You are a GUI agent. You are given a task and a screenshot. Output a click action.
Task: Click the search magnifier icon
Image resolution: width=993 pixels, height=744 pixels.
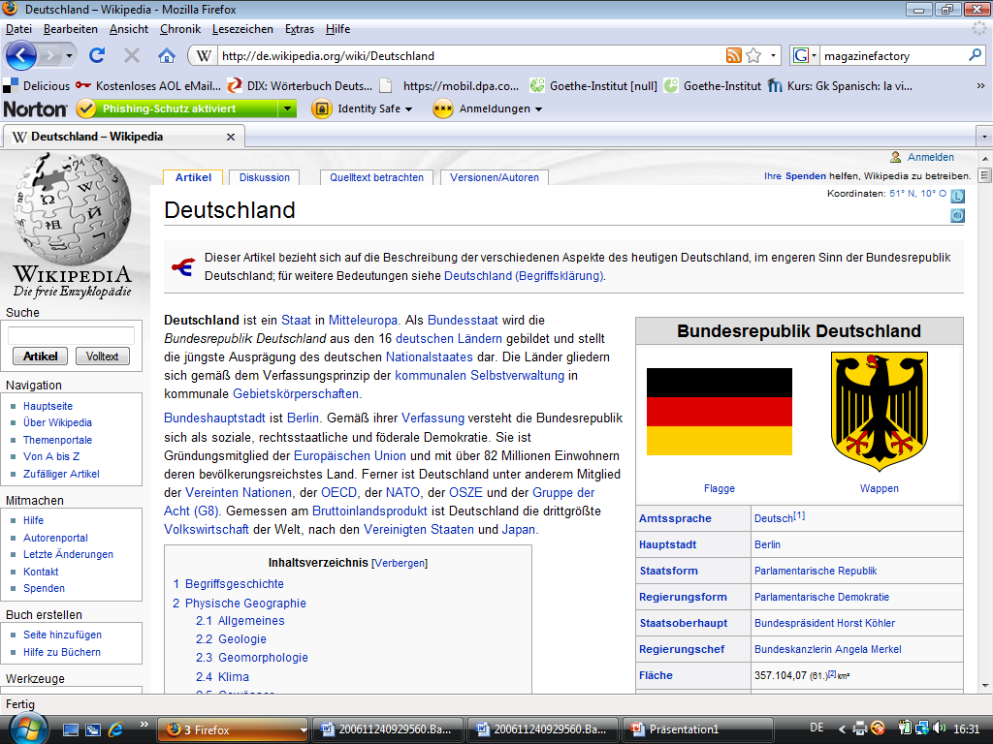[975, 55]
